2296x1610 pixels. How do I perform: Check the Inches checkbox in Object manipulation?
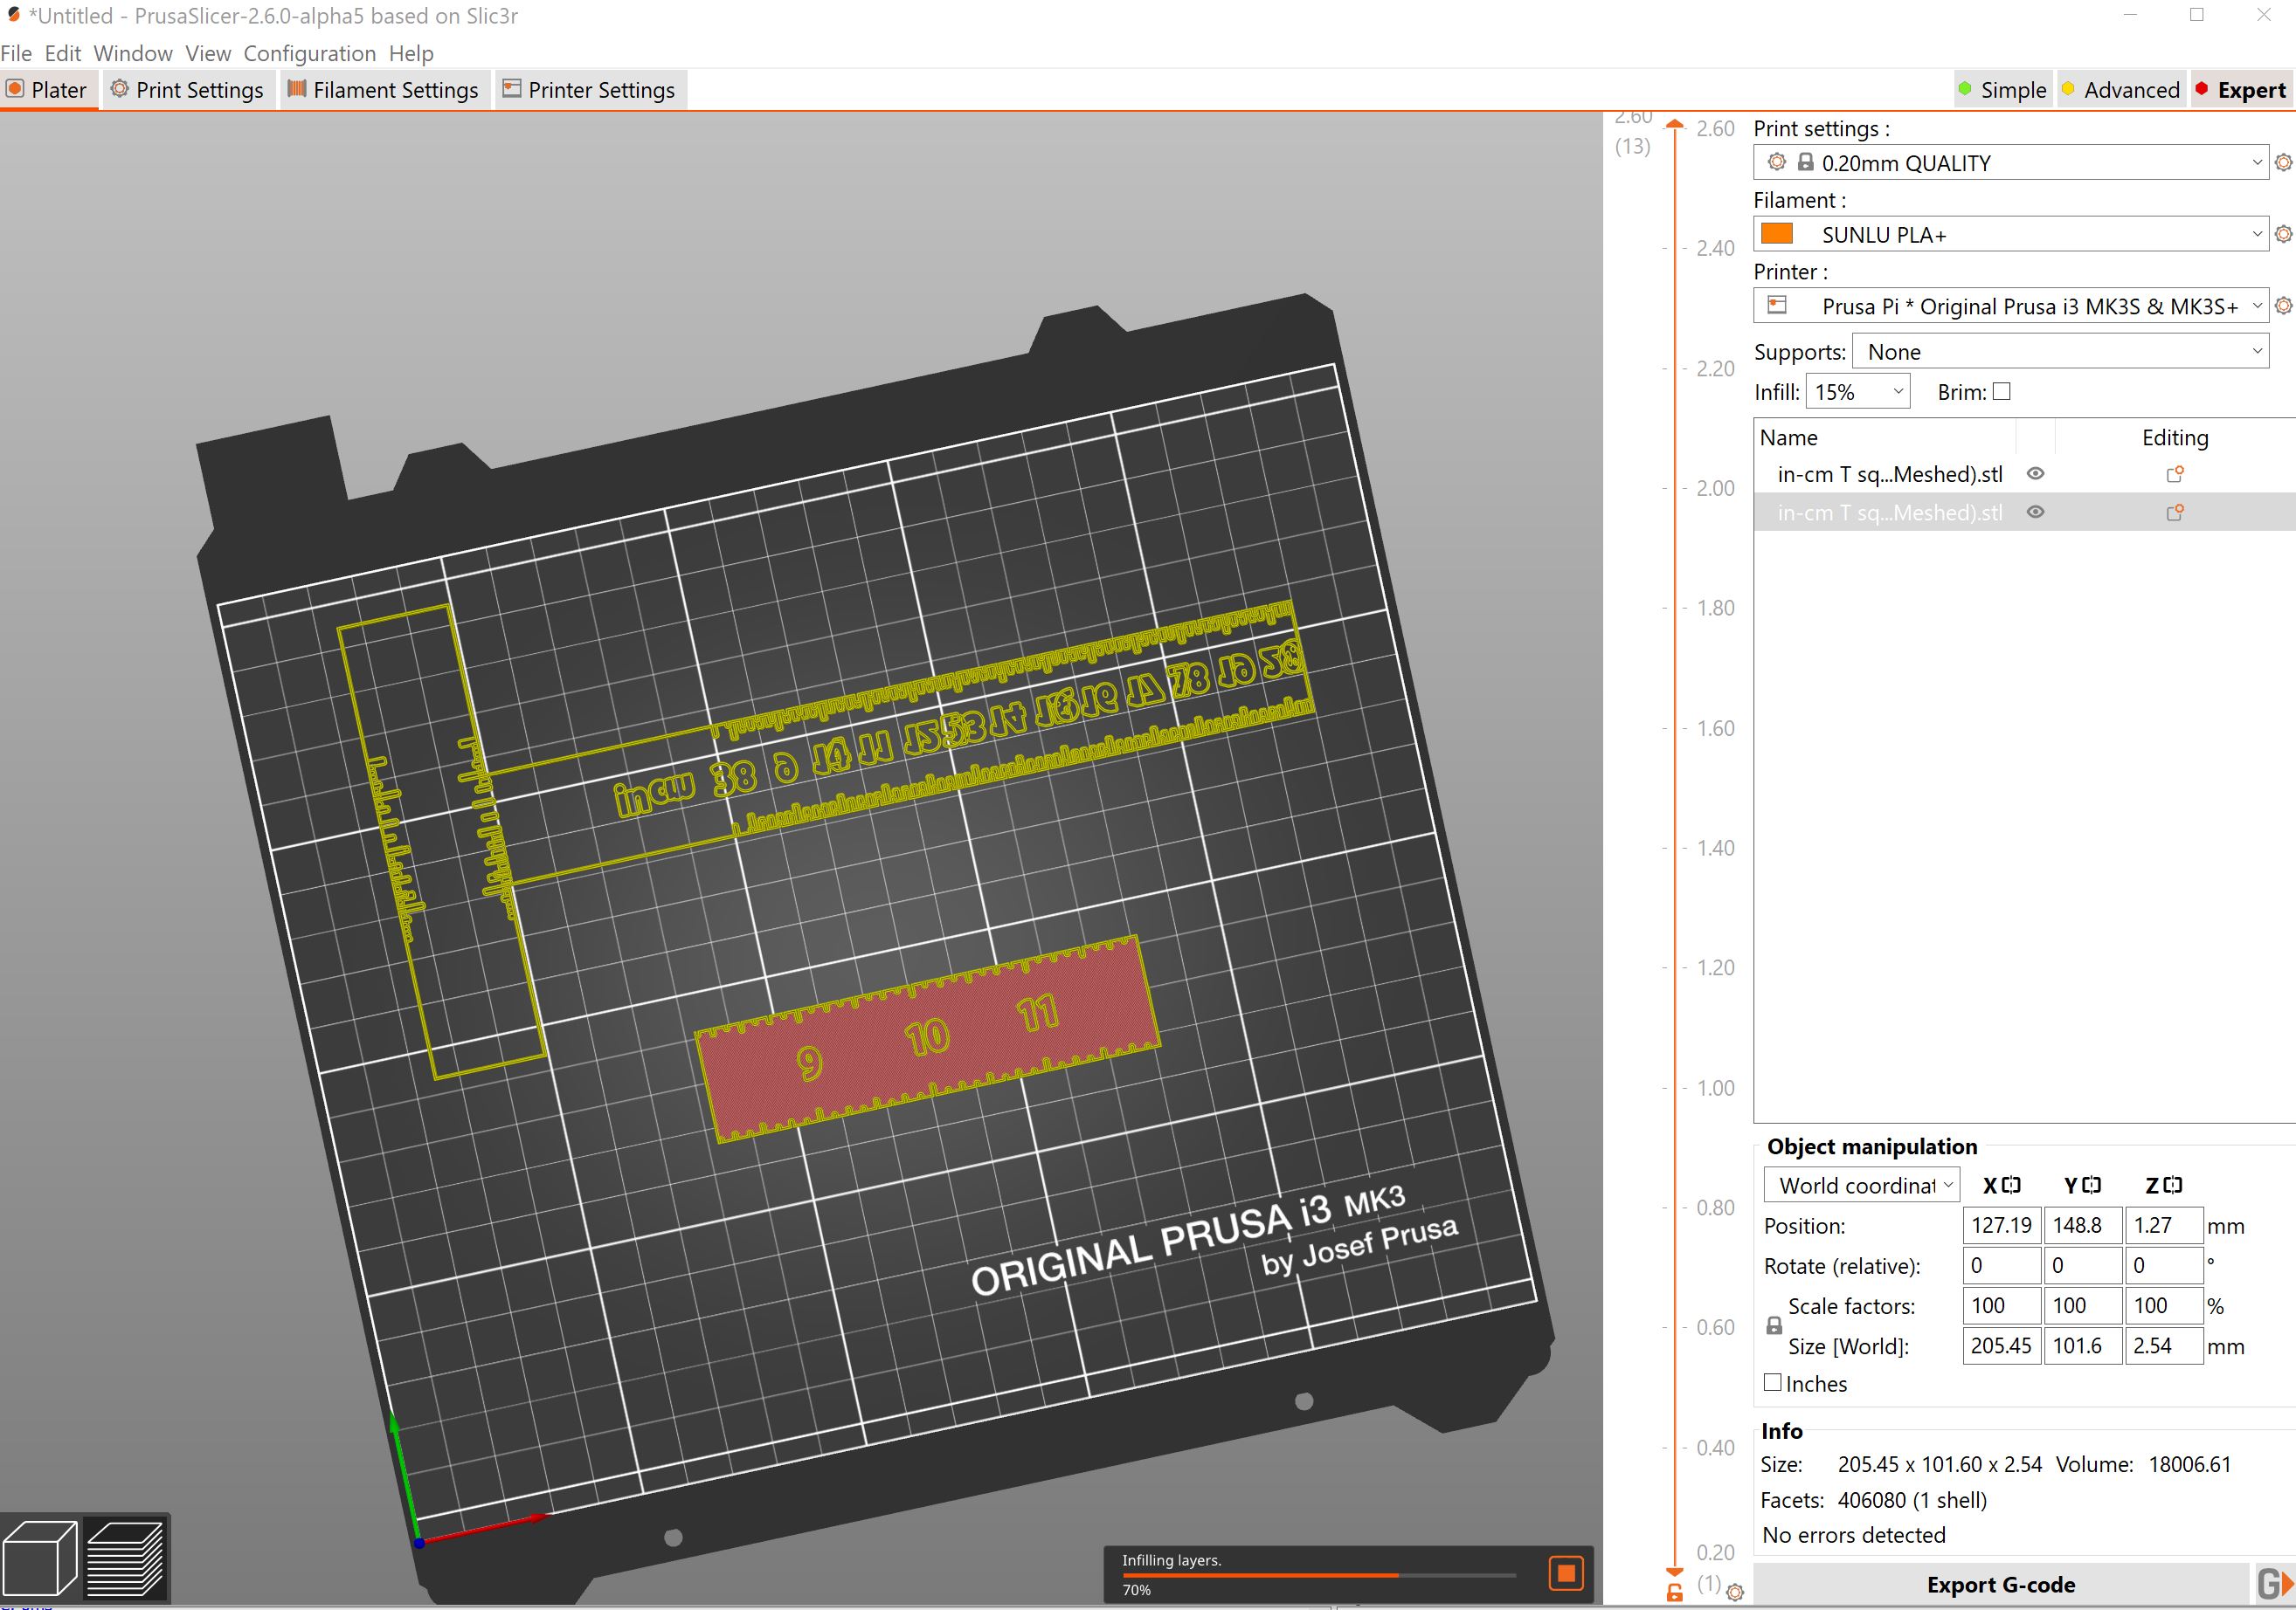point(1772,1382)
